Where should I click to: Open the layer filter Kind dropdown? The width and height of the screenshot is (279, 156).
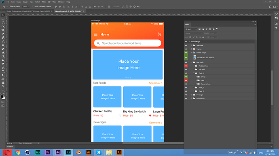pyautogui.click(x=191, y=29)
